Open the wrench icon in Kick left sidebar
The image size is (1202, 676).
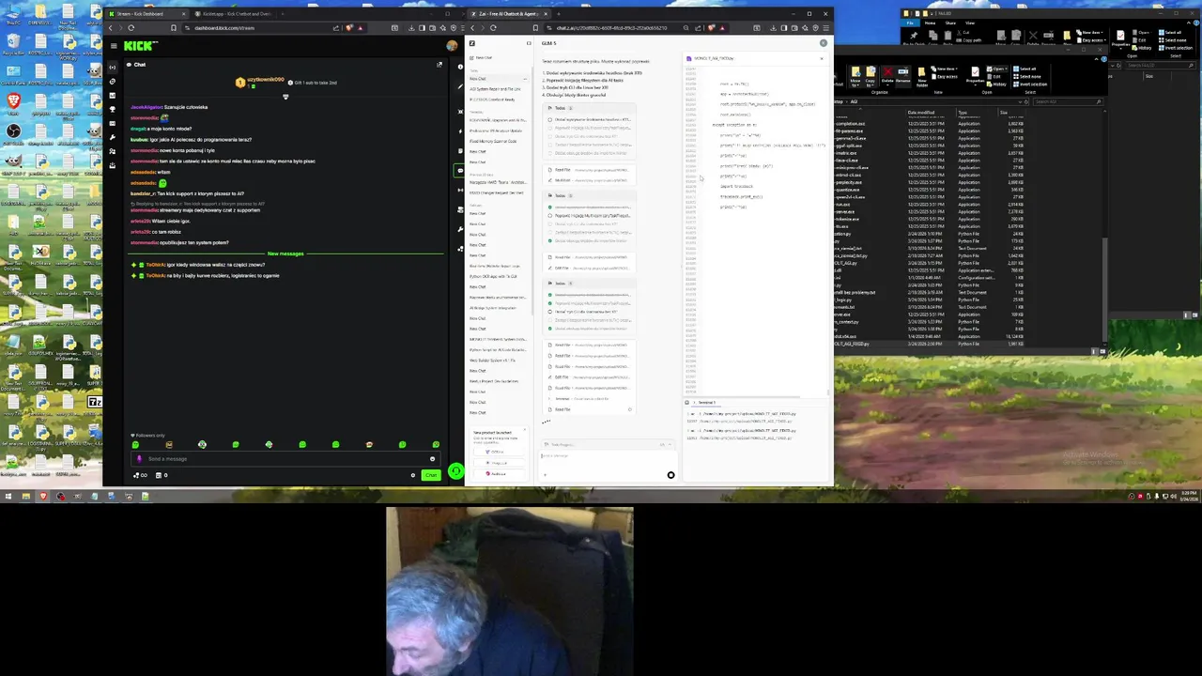coord(113,137)
